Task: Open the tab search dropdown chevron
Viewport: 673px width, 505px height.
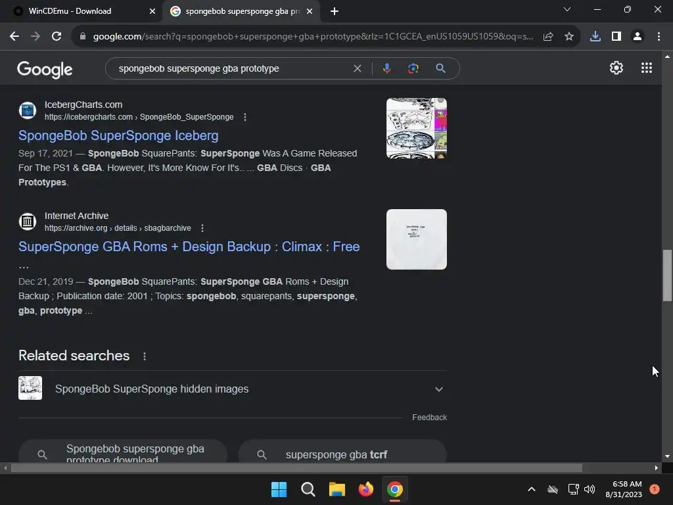Action: 567,9
